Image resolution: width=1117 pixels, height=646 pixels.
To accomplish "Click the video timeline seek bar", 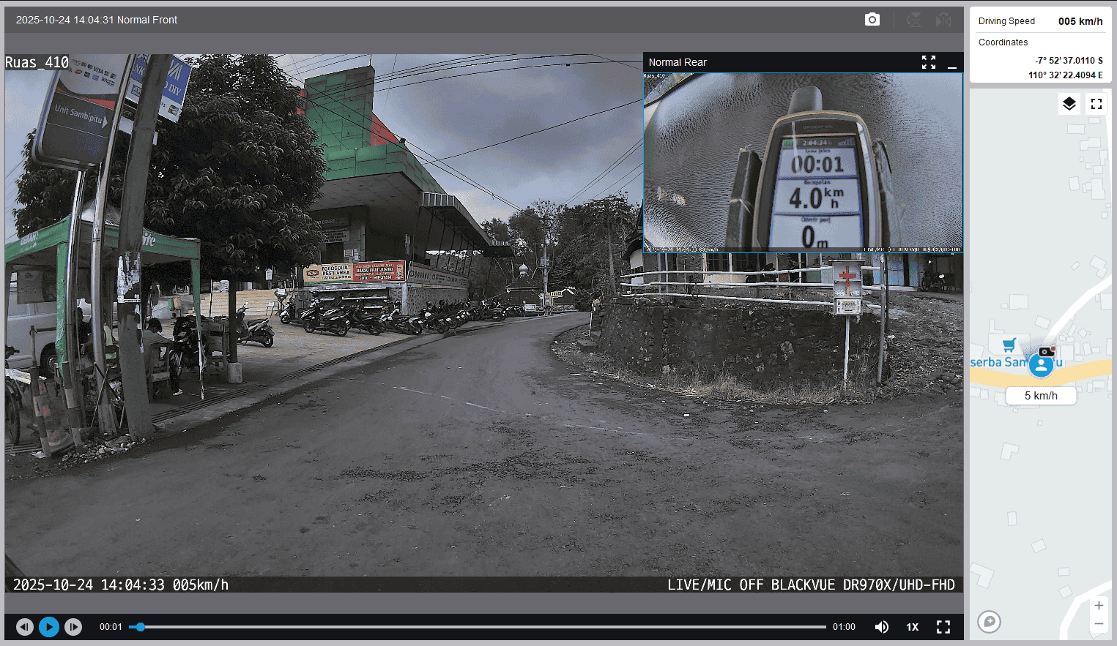I will [x=478, y=627].
